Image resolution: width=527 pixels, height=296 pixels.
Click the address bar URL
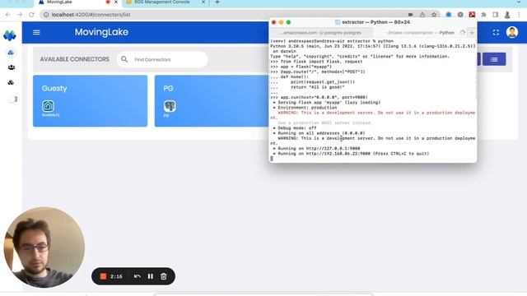(x=91, y=15)
